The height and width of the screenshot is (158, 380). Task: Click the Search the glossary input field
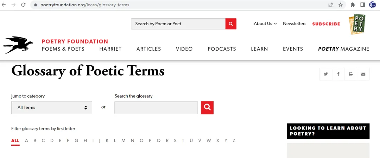(156, 107)
